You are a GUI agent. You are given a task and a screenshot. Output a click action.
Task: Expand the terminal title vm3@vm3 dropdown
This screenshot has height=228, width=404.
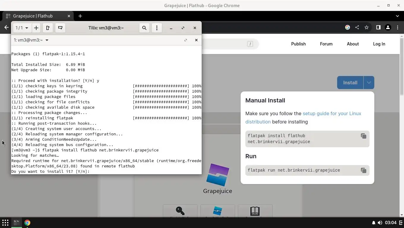[31, 40]
